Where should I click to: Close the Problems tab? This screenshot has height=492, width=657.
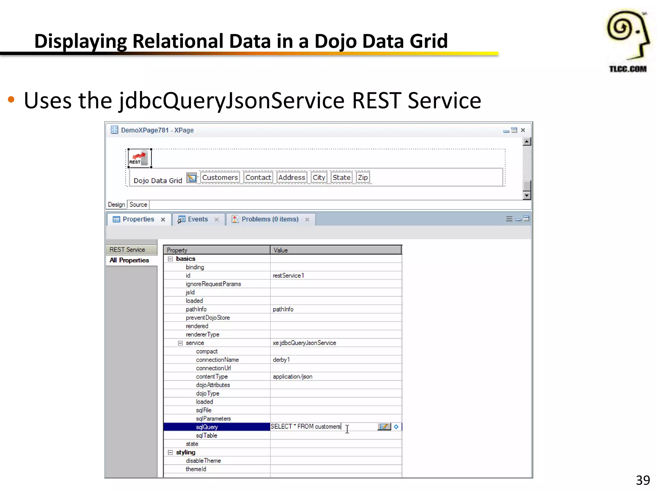[307, 219]
